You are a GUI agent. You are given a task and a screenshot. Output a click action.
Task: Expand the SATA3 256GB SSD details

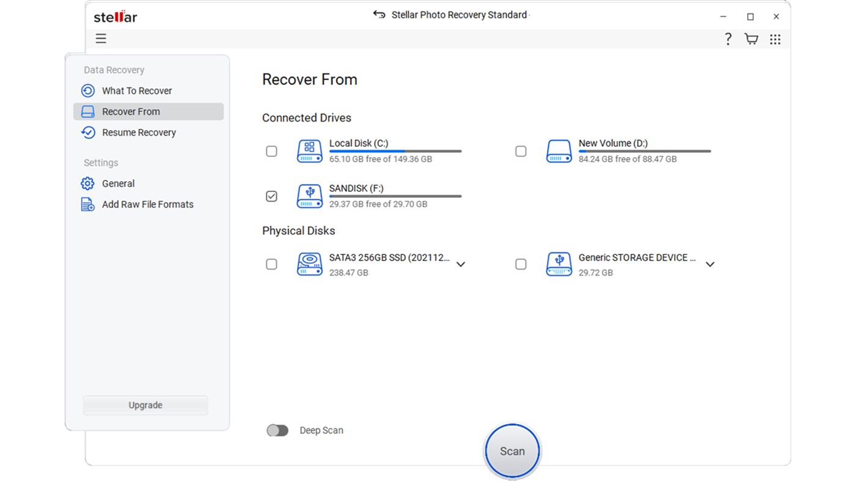click(x=460, y=264)
